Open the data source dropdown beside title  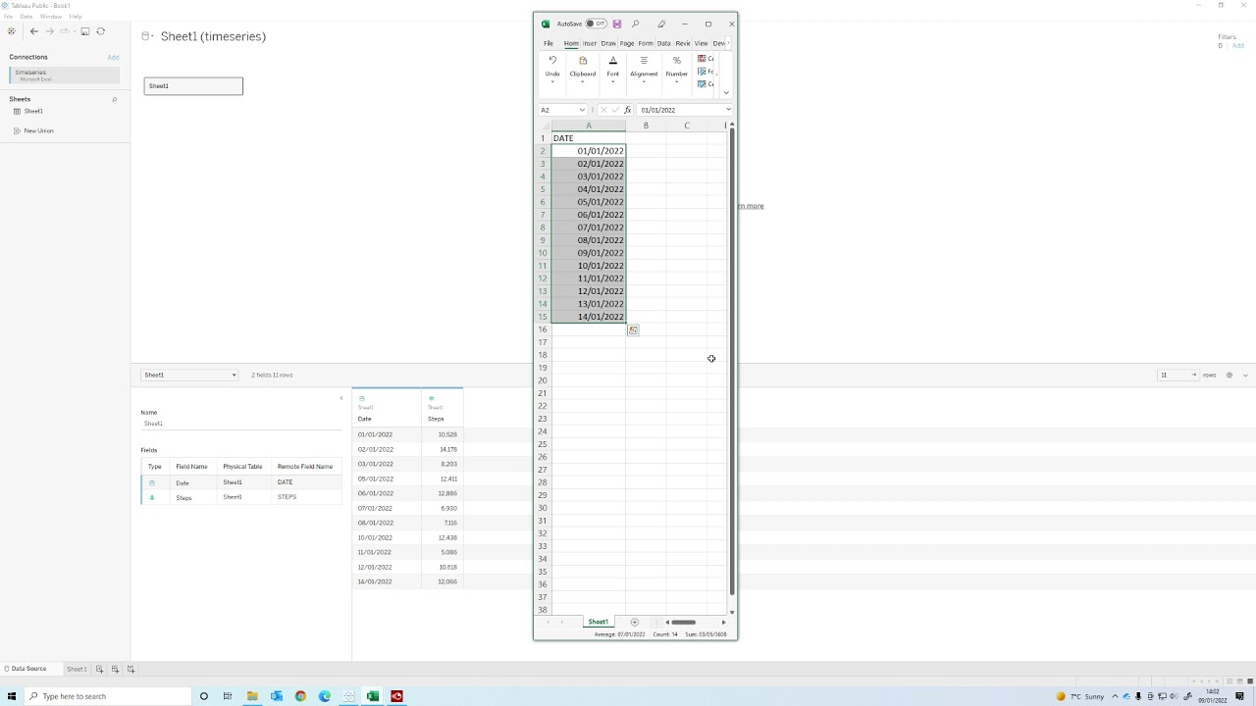[x=146, y=36]
